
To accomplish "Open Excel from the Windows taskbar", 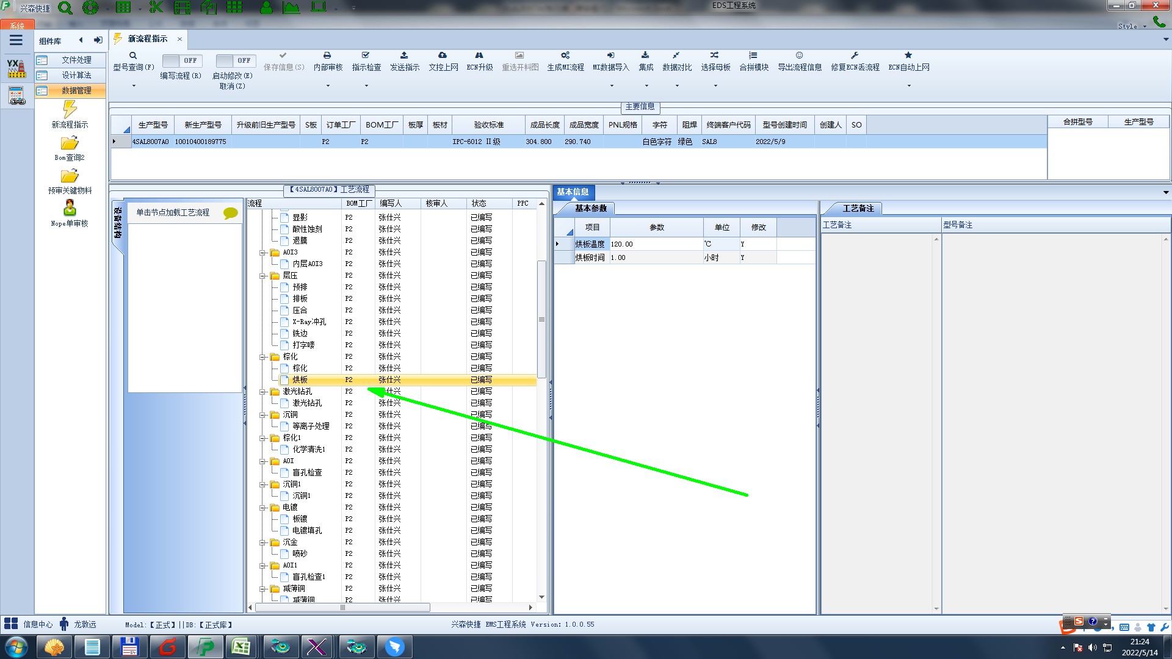I will 241,647.
